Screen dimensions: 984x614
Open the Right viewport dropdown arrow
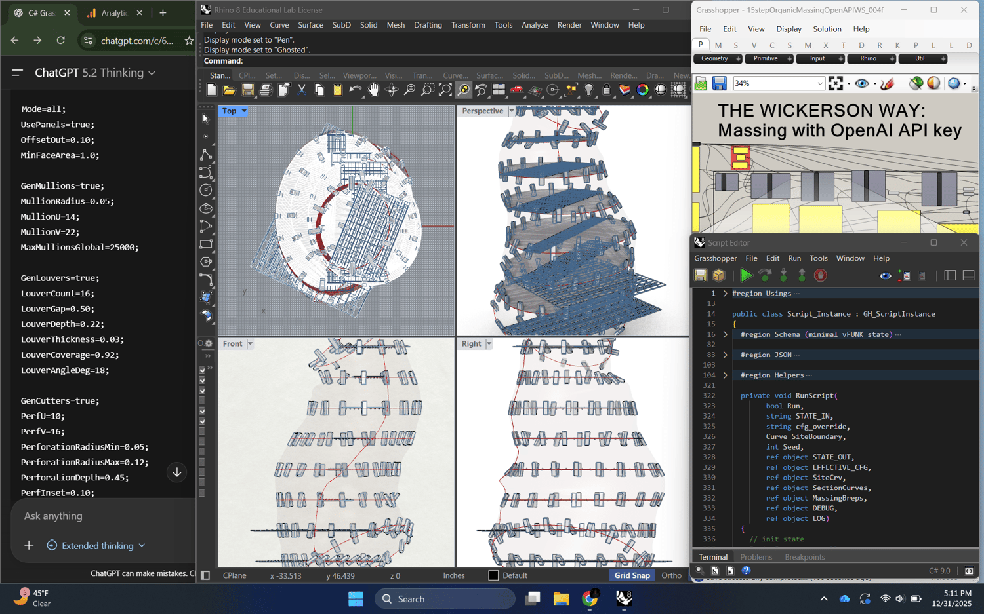(489, 344)
